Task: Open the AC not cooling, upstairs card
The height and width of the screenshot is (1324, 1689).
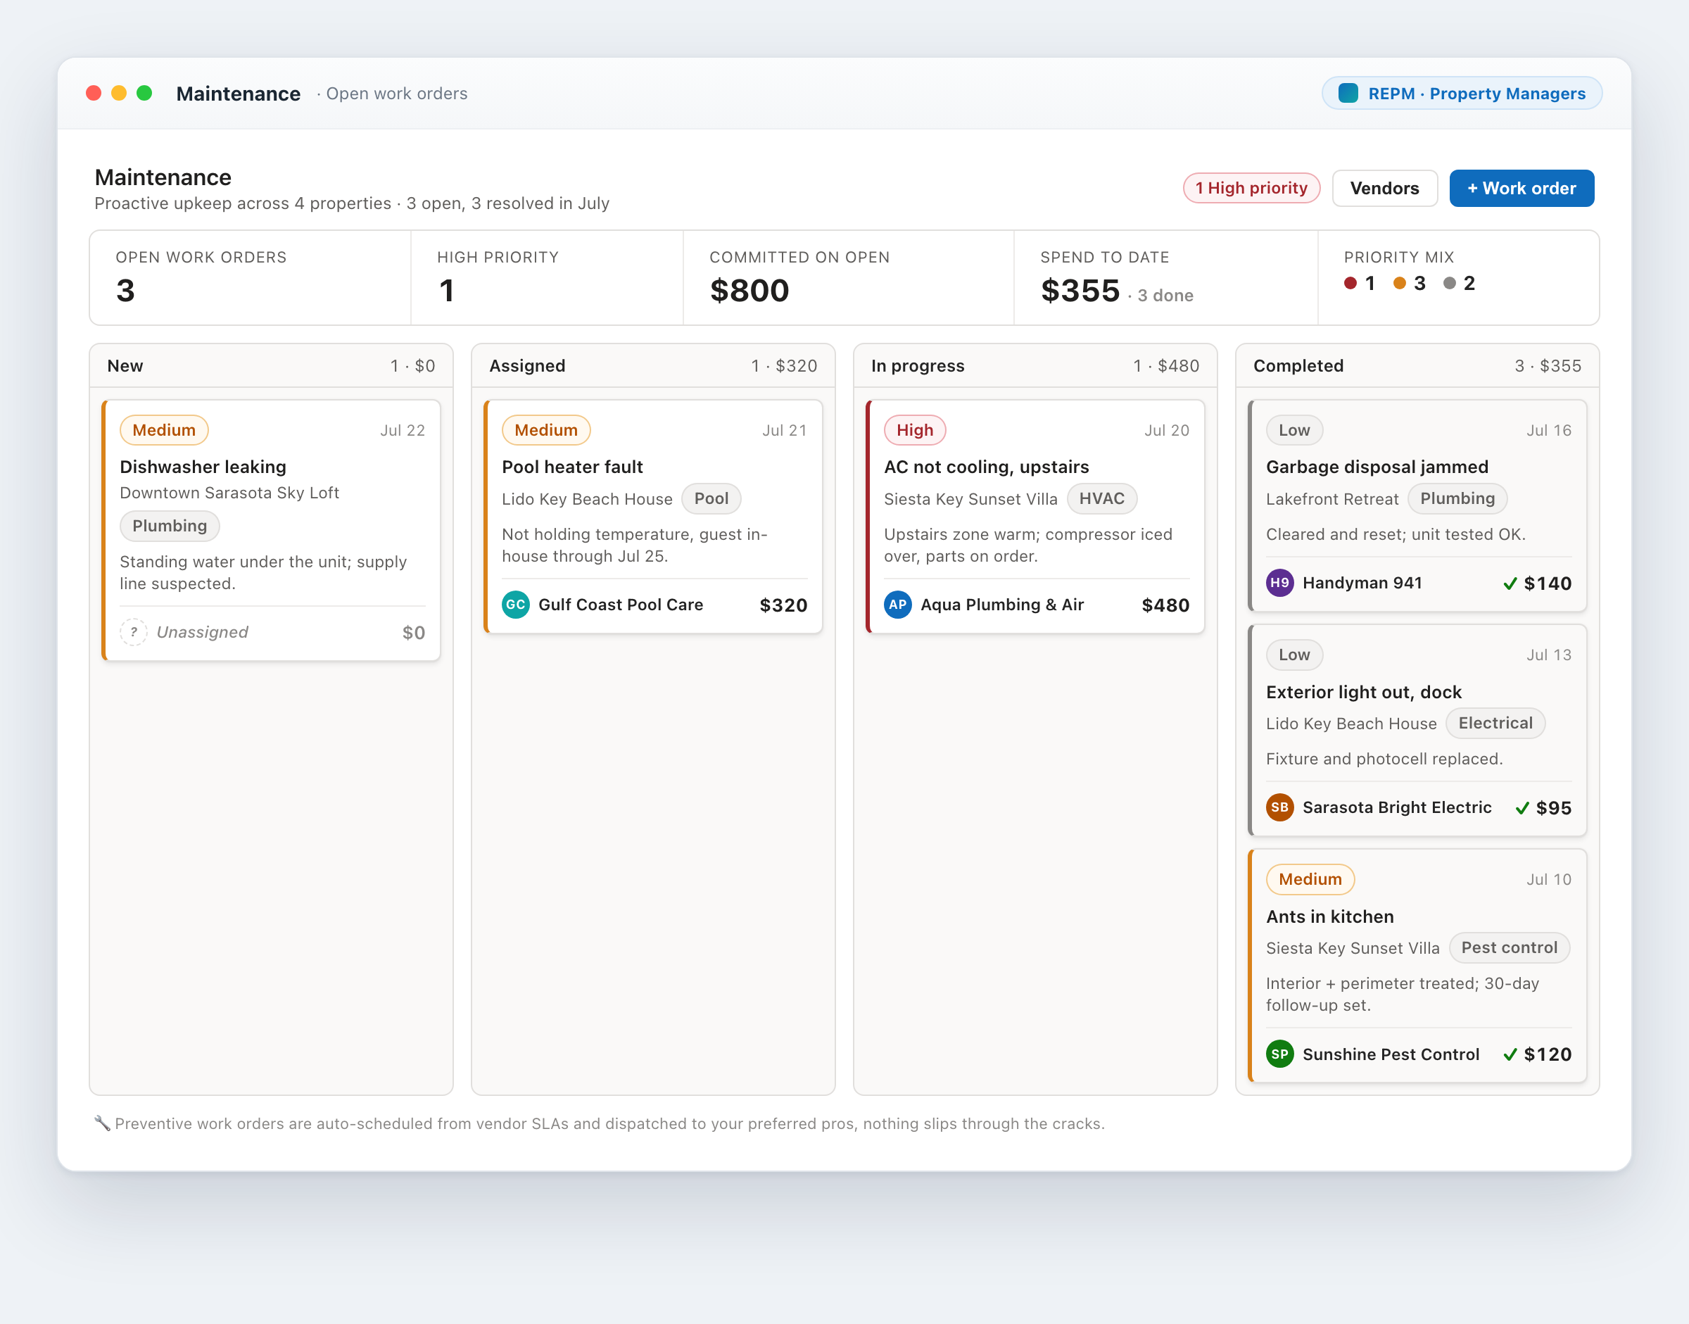Action: [x=1036, y=516]
